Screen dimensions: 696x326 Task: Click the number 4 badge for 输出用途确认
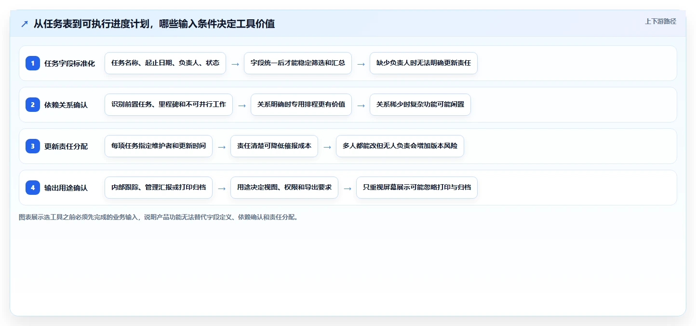(x=33, y=188)
